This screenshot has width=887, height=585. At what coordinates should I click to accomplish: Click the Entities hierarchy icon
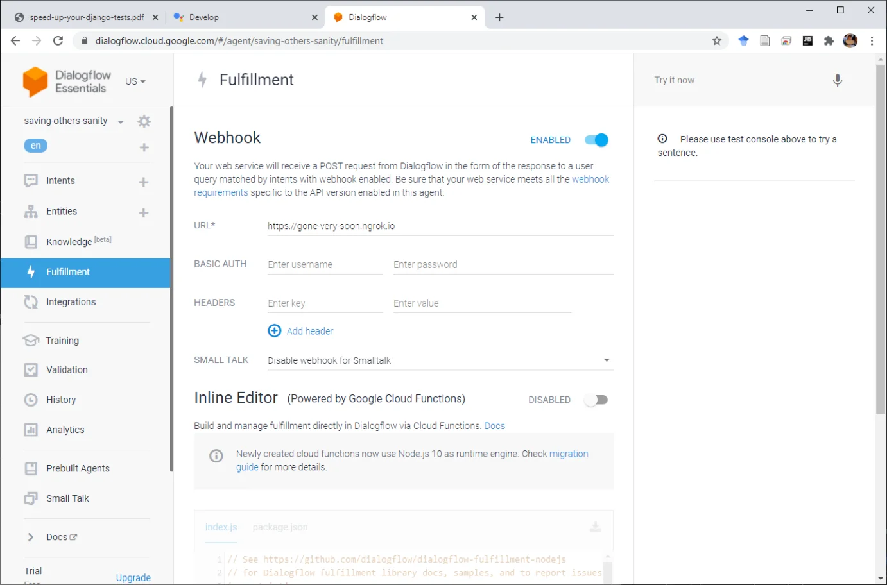[31, 212]
